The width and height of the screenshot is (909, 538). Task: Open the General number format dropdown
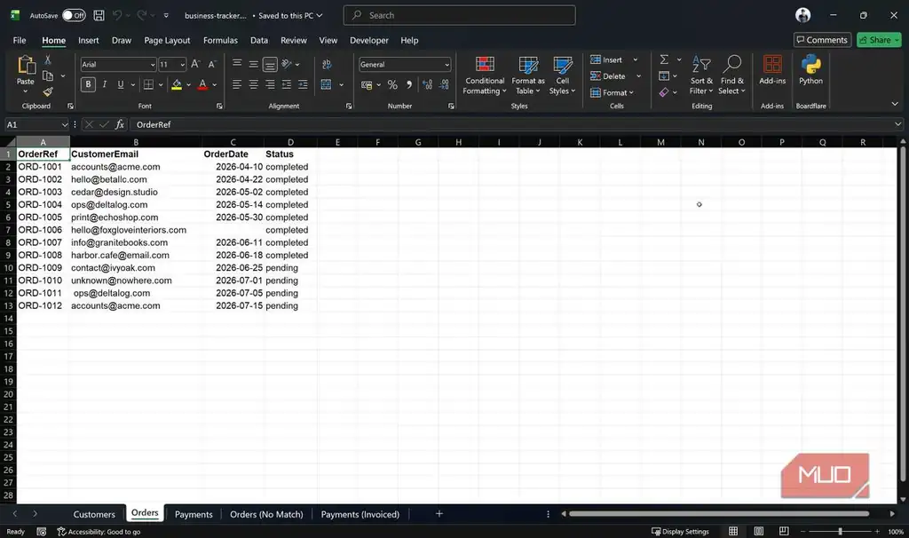tap(447, 65)
